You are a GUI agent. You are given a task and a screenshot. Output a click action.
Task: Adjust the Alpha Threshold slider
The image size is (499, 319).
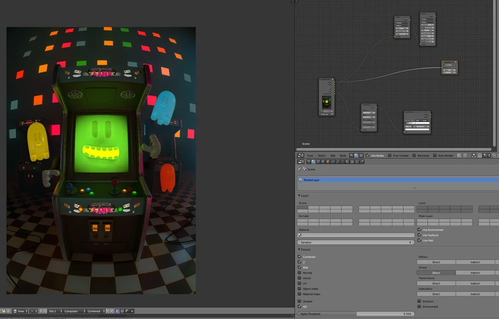click(x=356, y=314)
